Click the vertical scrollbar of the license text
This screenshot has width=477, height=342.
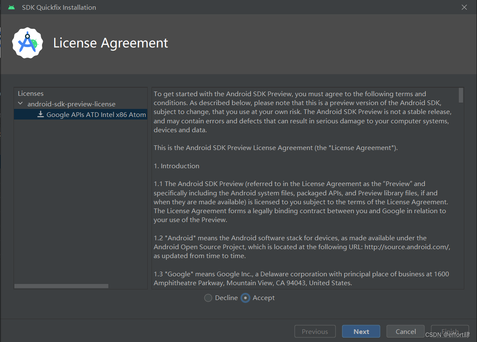coord(461,95)
